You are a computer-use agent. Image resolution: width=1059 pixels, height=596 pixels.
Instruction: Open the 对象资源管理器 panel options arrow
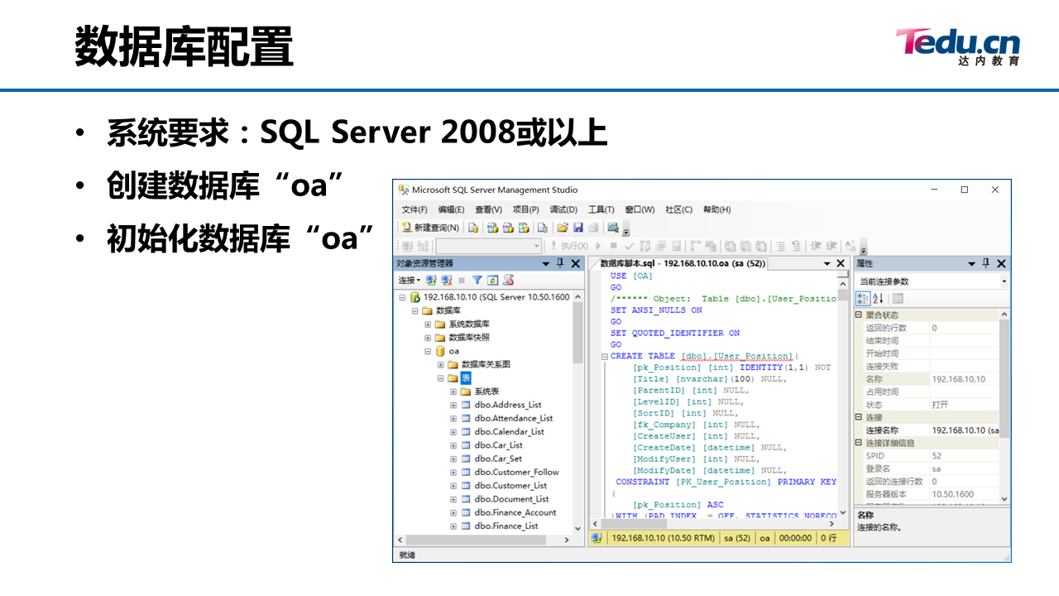tap(546, 263)
